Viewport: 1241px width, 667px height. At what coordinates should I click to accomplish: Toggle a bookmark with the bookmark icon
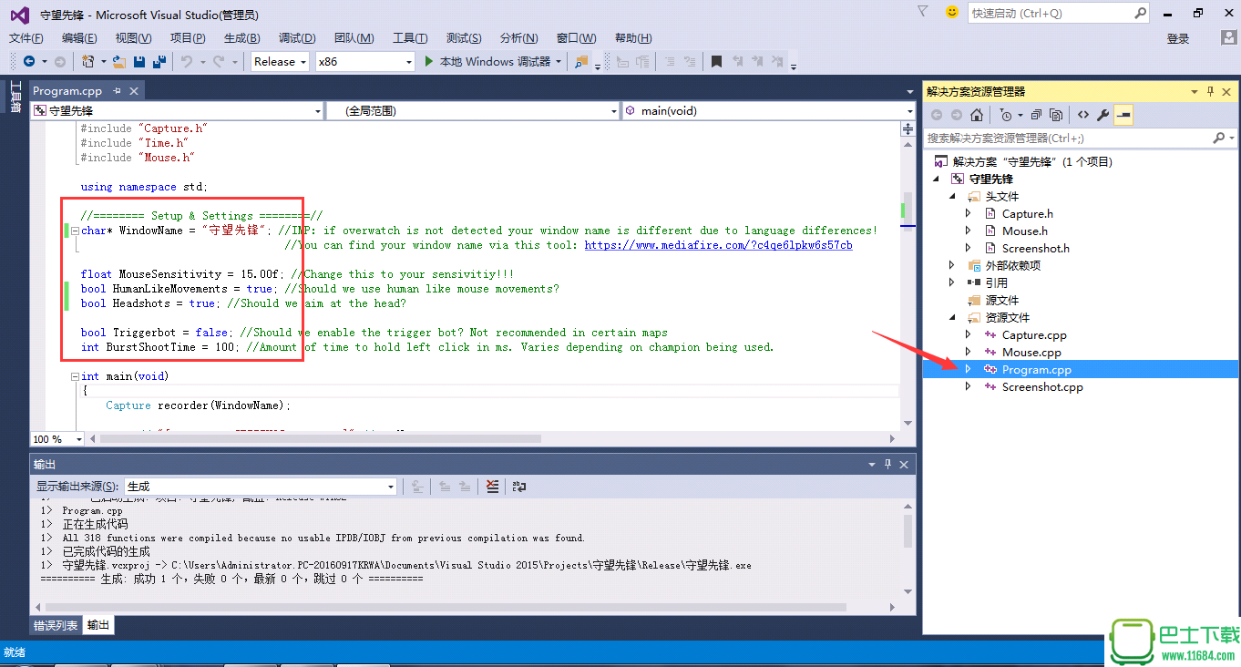click(716, 61)
